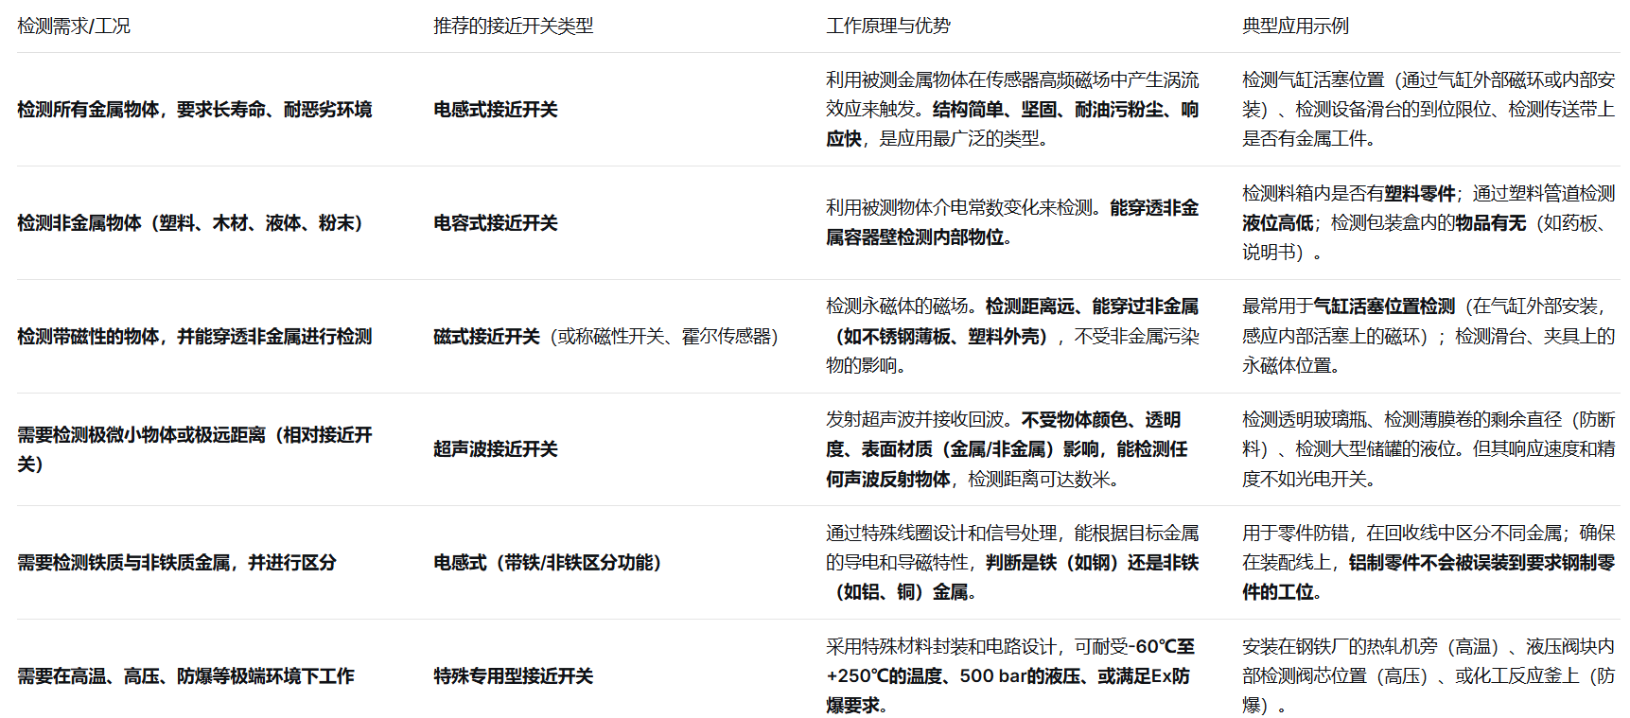Select the 工作原理与优势 header text
Screen dimensions: 1630x718
pyautogui.click(x=887, y=26)
